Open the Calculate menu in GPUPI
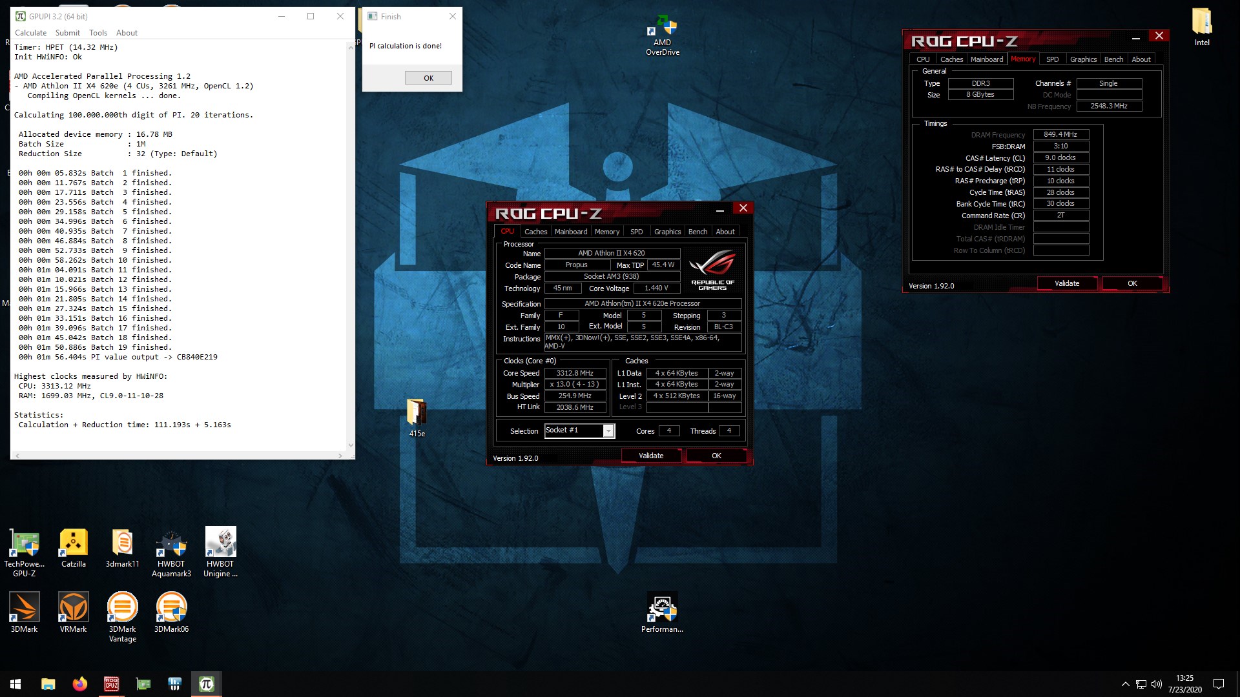The image size is (1240, 697). 30,33
